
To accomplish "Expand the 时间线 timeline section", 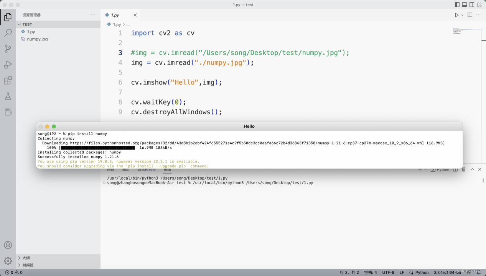I will click(58, 265).
